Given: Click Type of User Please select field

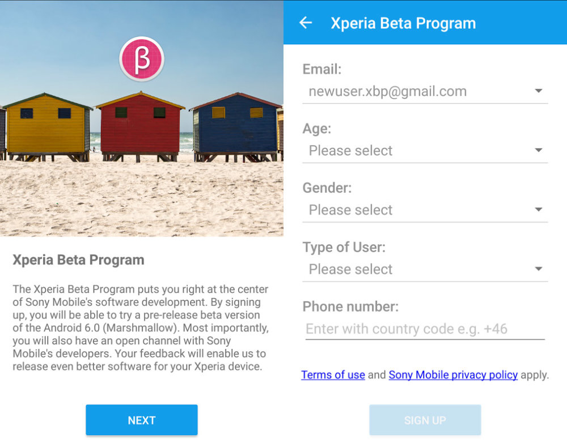Looking at the screenshot, I should (425, 270).
